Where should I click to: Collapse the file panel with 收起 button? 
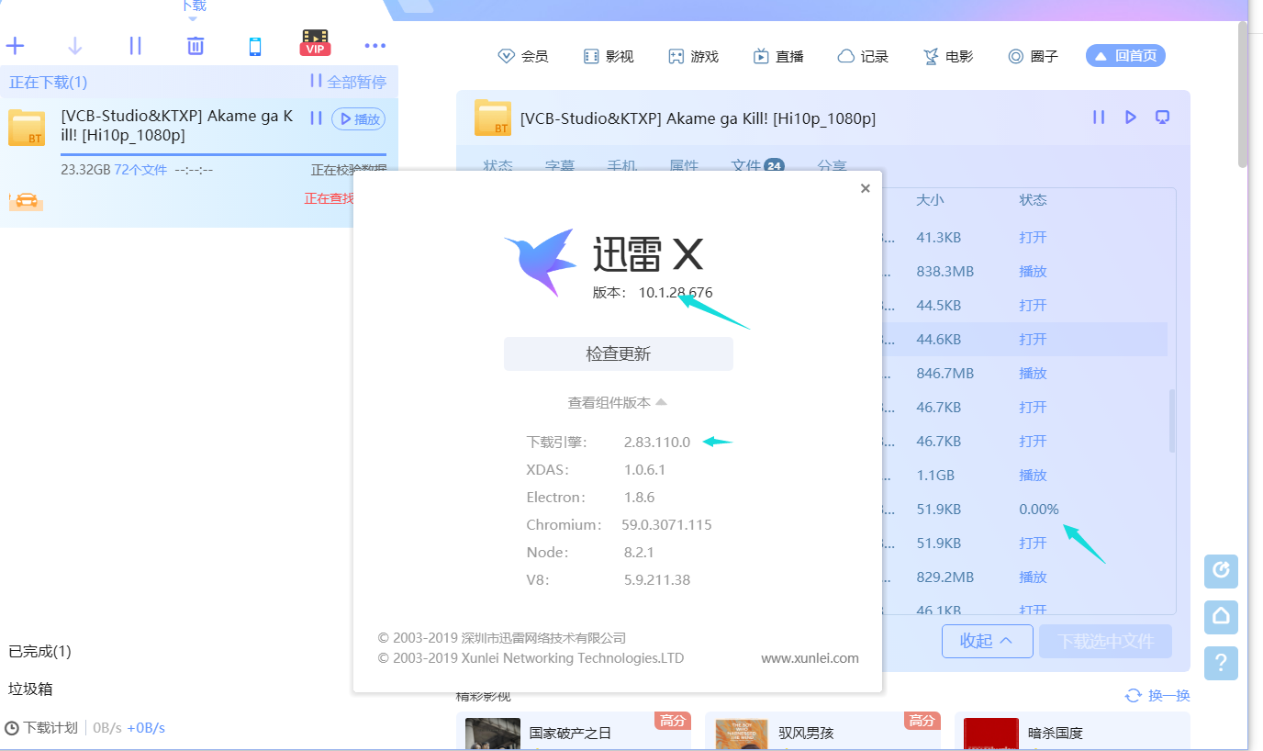point(987,641)
